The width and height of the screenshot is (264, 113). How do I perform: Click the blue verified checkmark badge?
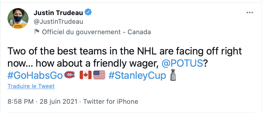pos(88,12)
